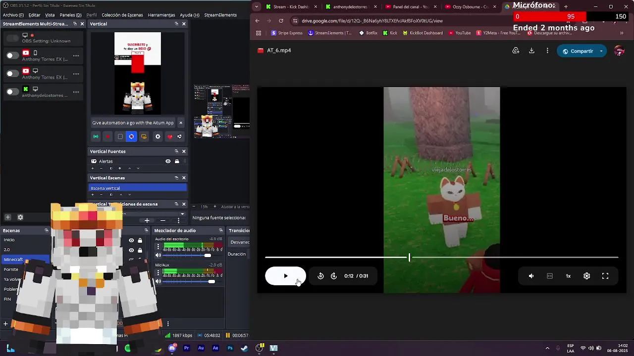Open the OBS Archivo menu
Screen dimensions: 634x356
tap(13, 15)
